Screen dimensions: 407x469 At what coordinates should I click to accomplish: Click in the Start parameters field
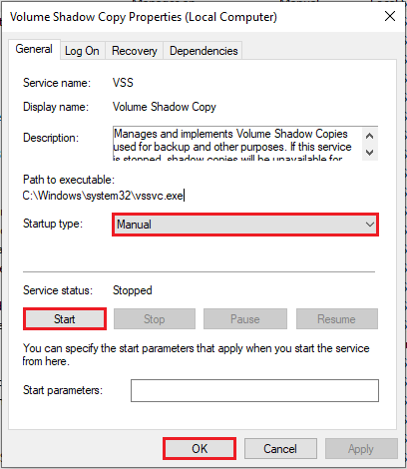(x=254, y=390)
